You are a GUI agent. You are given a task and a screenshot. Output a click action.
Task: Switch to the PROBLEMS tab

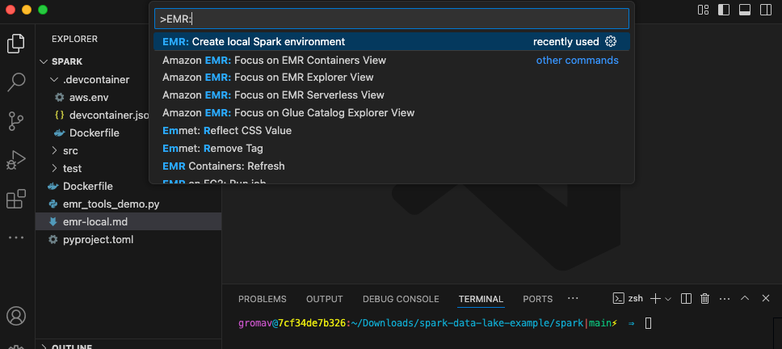[x=262, y=299]
